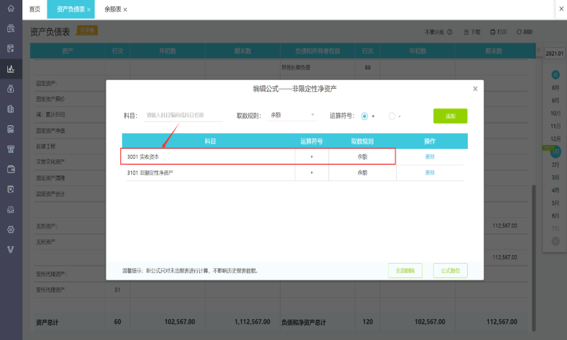
Task: Click the 资产总计 row label
Action: click(x=47, y=322)
